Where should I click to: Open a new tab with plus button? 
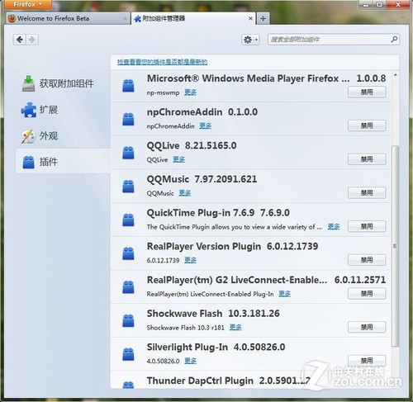click(263, 18)
